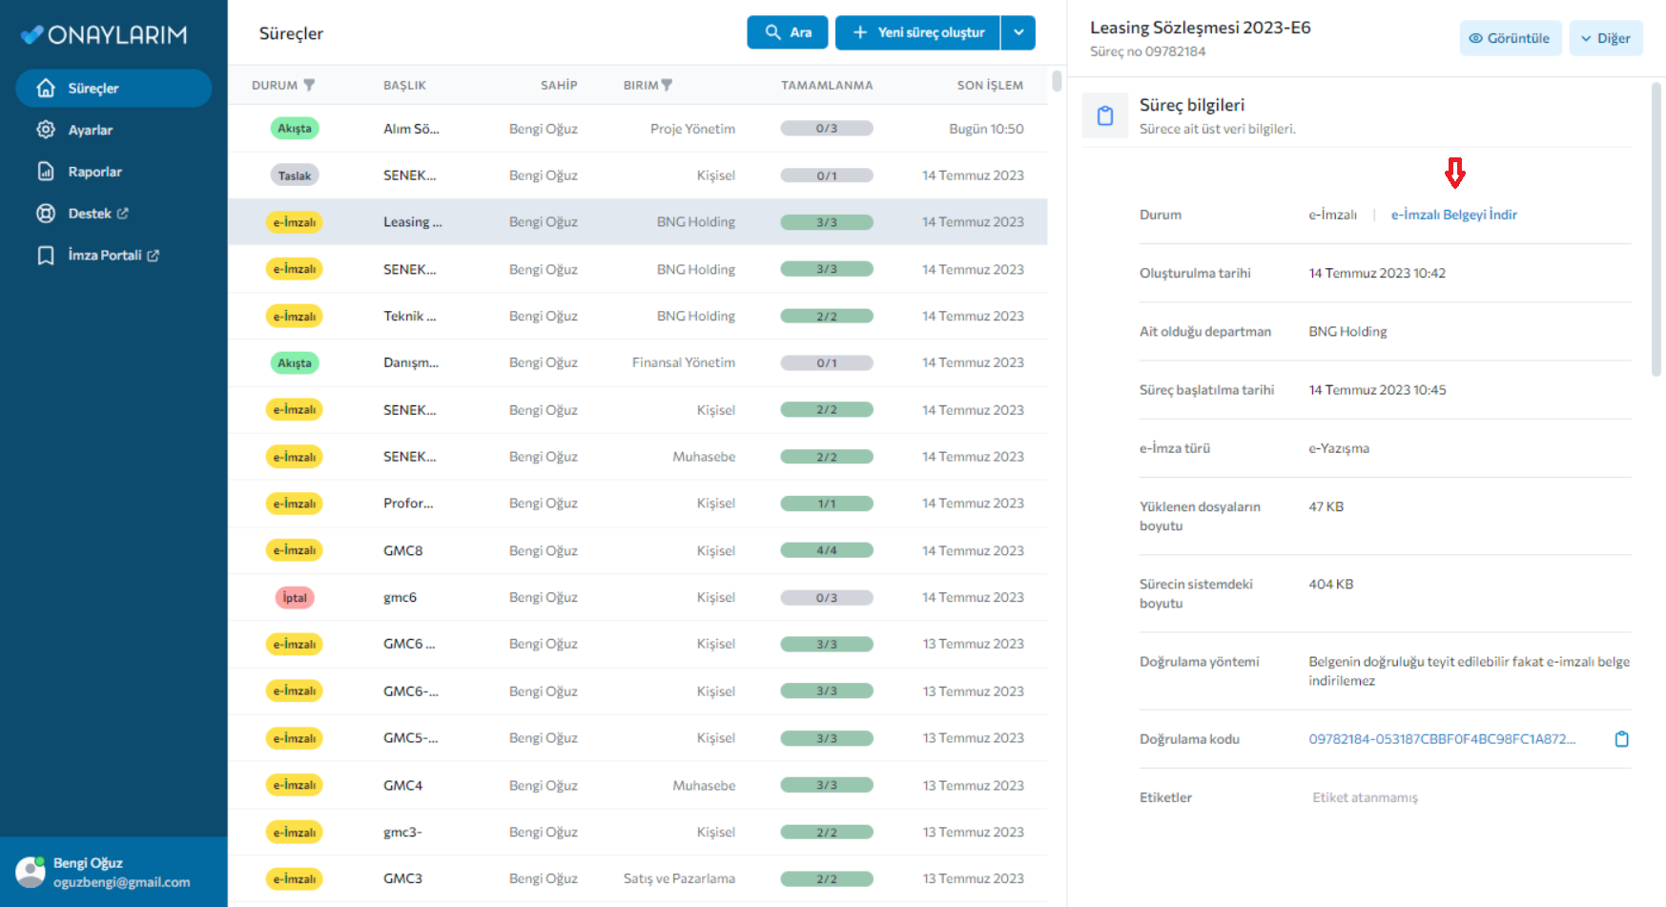Viewport: 1666px width, 907px height.
Task: Expand the Yeni süreç oluştur dropdown arrow
Action: (1018, 32)
